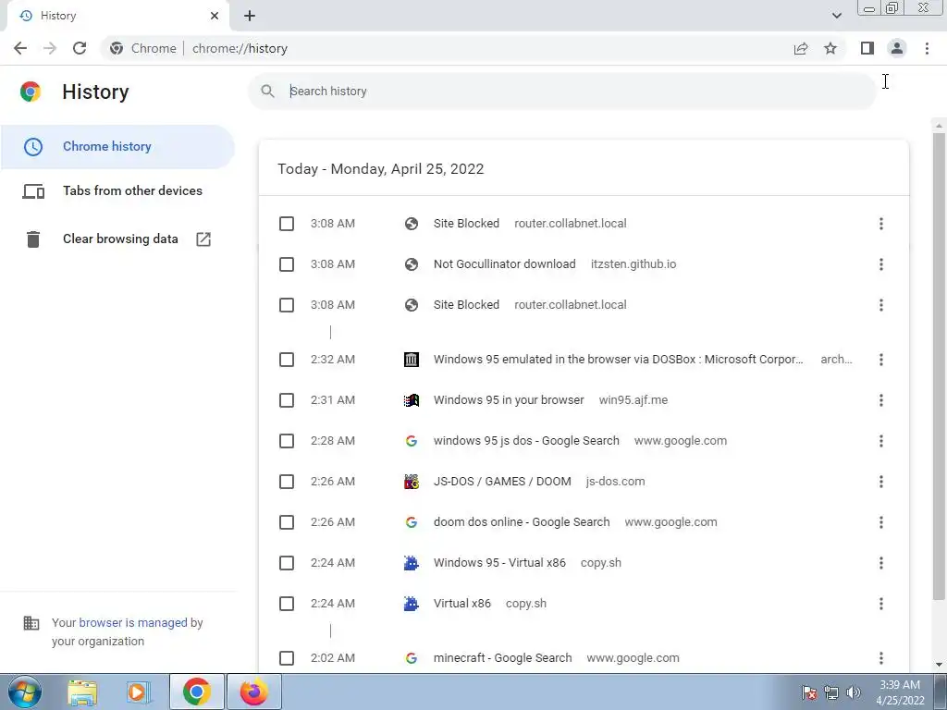Screen dimensions: 947x710
Task: Open JS-DOS / GAMES / DOOM link
Action: tap(502, 482)
